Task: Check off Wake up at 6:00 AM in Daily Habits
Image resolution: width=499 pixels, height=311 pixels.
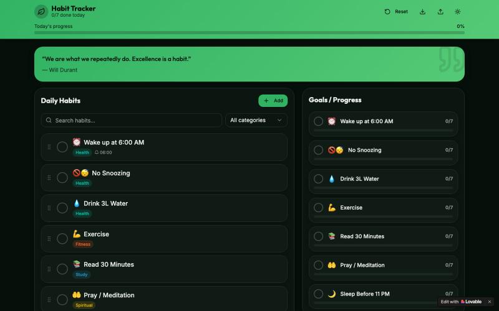Action: coord(62,147)
